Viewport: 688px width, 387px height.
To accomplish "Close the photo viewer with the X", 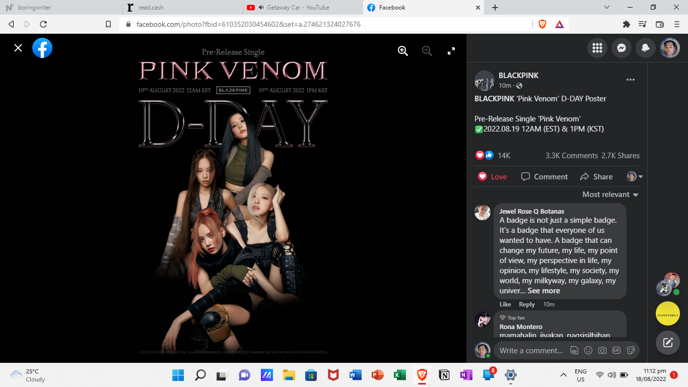I will (x=18, y=48).
